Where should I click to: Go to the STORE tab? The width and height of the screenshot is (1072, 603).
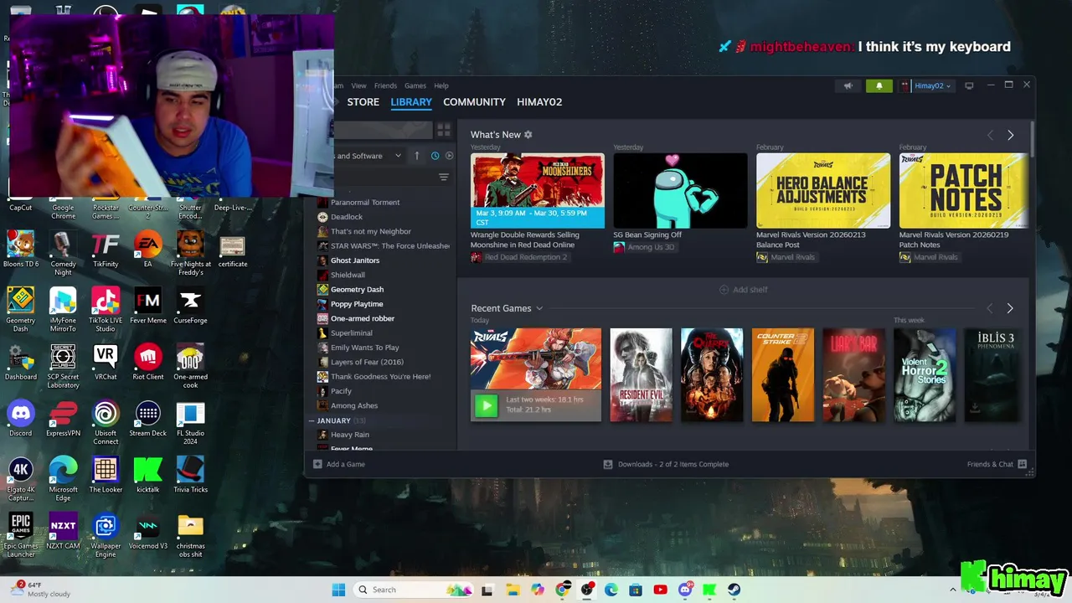pyautogui.click(x=363, y=102)
